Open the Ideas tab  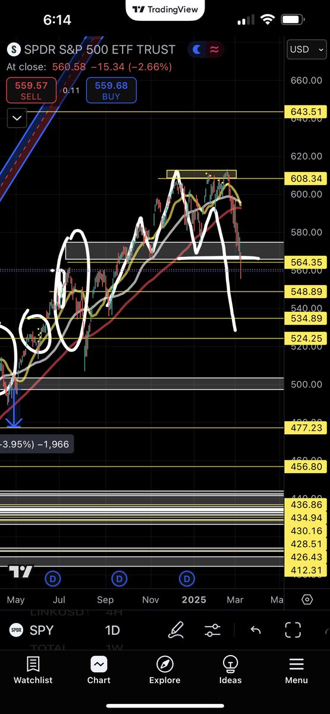tap(230, 671)
